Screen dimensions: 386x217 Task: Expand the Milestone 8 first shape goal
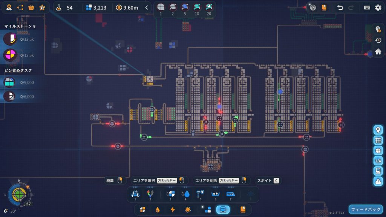tap(9, 39)
